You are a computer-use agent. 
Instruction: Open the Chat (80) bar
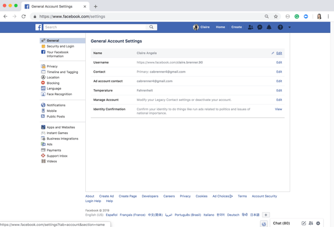pyautogui.click(x=281, y=223)
